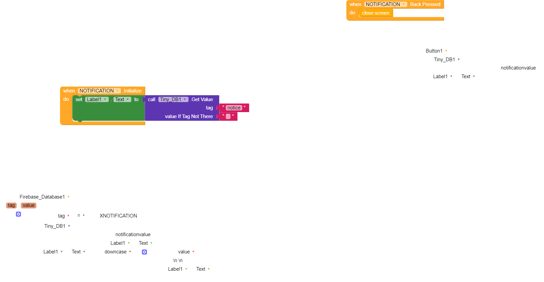Click the 'set' keyword in the green block
The image size is (544, 282).
click(x=79, y=99)
